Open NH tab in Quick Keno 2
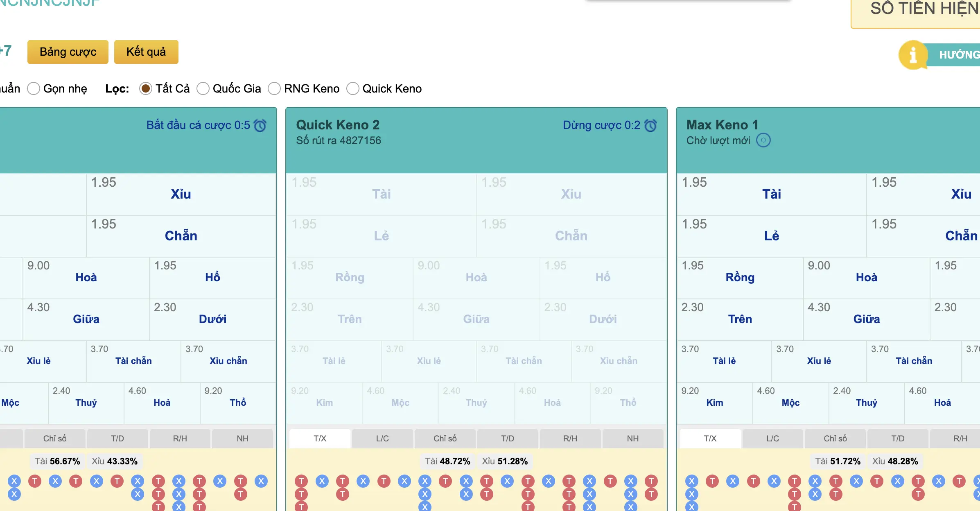The height and width of the screenshot is (511, 980). tap(633, 439)
